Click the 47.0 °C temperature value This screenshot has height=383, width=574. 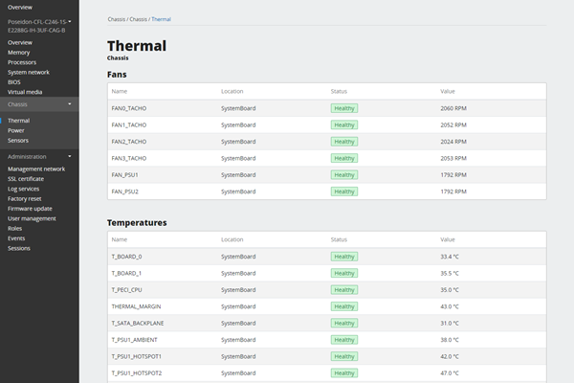coord(450,373)
